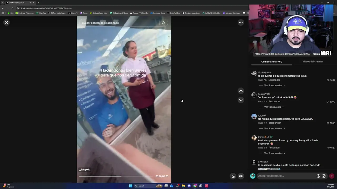
Task: Reload the page with the refresh icon
Action: (x=12, y=8)
